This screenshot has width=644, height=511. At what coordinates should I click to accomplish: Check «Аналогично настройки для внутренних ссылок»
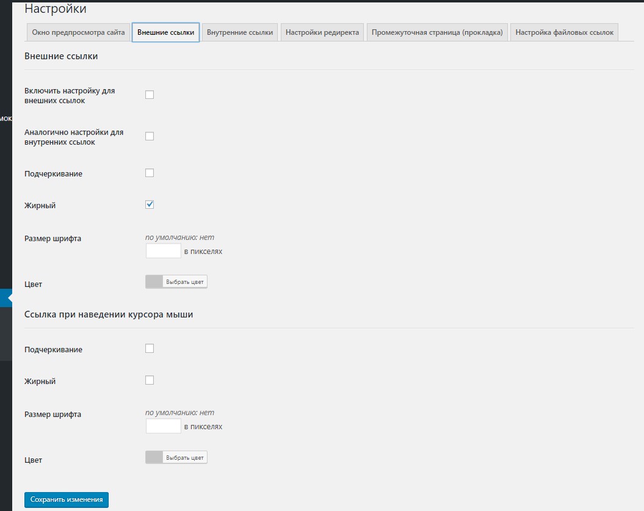150,136
